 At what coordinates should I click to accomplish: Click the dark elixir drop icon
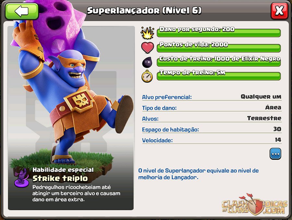147,62
